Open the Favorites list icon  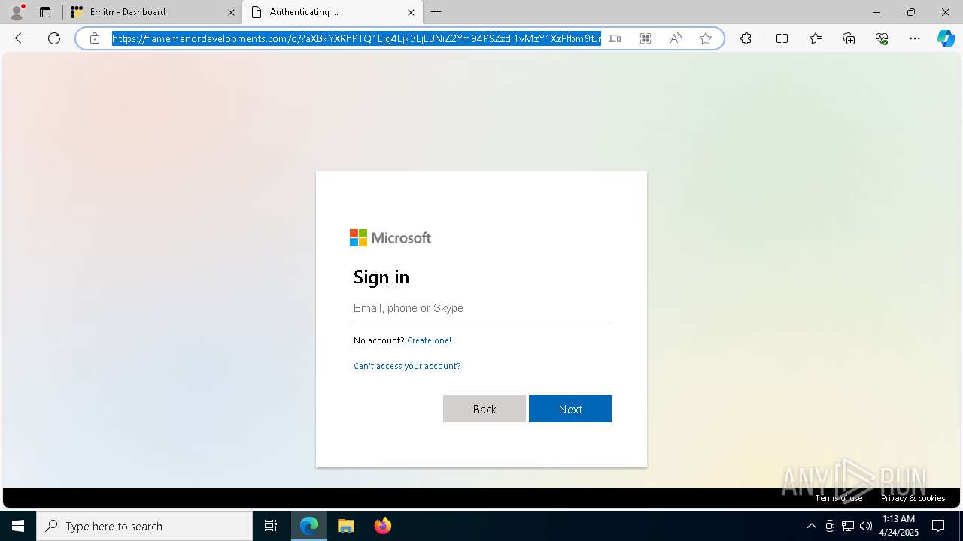tap(816, 38)
